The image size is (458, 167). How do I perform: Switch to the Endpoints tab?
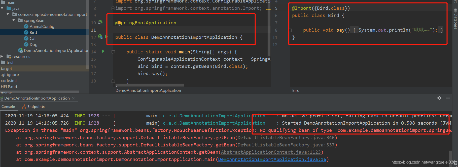click(33, 107)
